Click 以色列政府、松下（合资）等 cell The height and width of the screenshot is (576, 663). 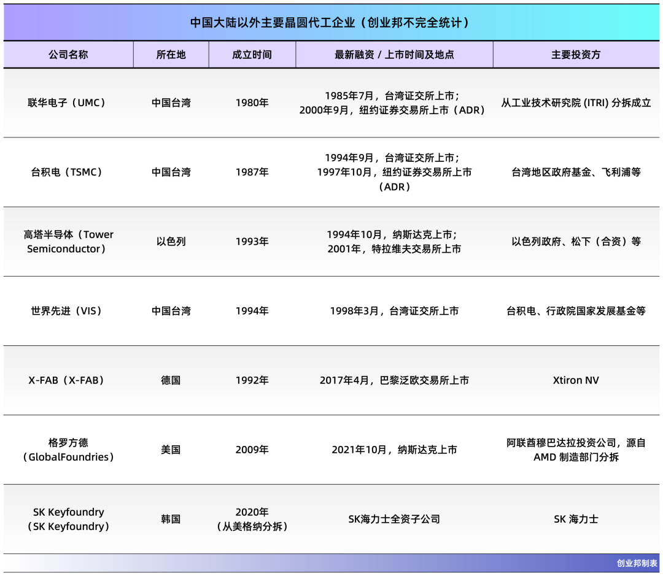(x=576, y=241)
